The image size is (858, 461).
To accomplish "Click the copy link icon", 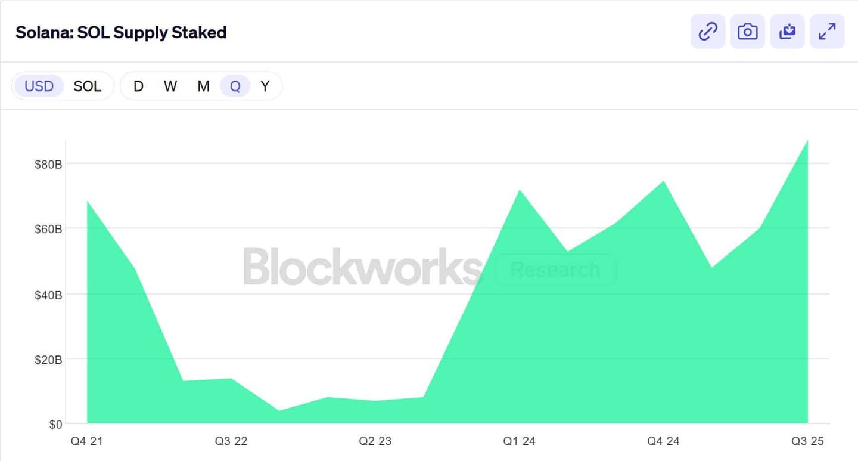I will (708, 32).
